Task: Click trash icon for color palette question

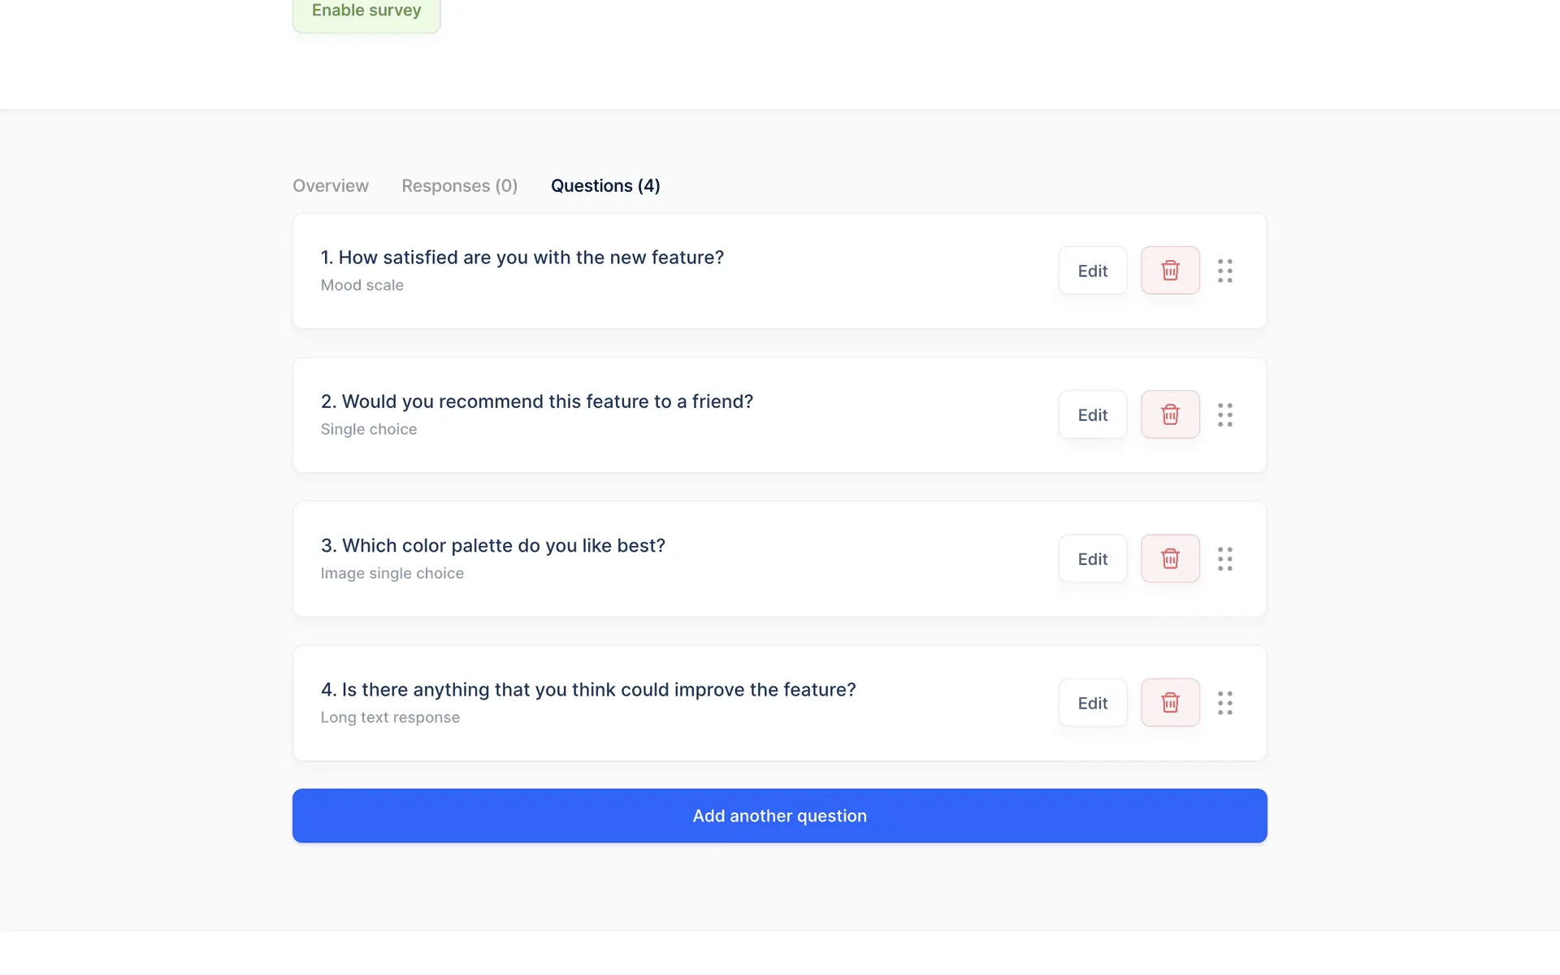Action: coord(1170,558)
